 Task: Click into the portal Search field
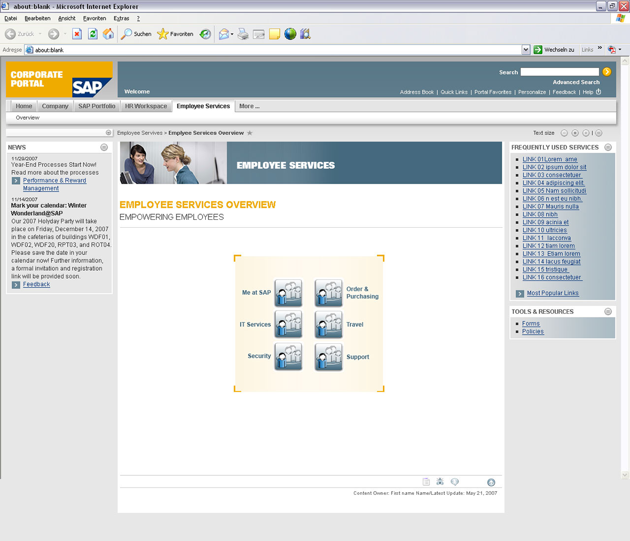click(x=560, y=72)
